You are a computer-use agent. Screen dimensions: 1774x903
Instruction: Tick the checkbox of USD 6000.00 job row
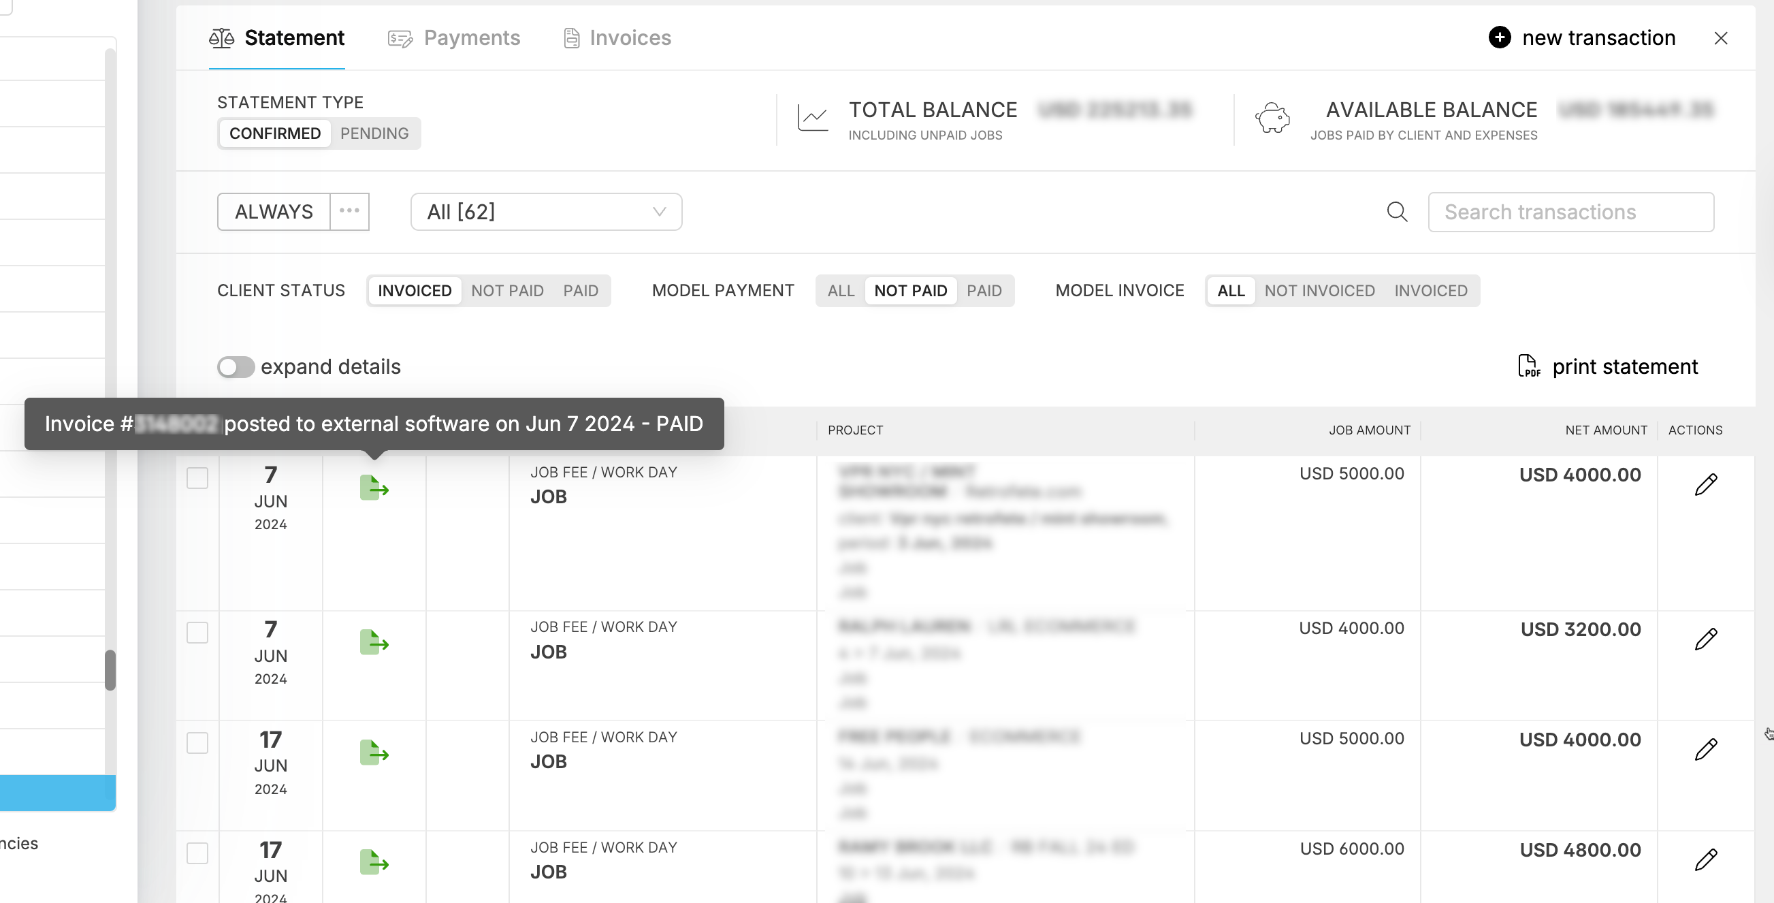click(x=197, y=853)
